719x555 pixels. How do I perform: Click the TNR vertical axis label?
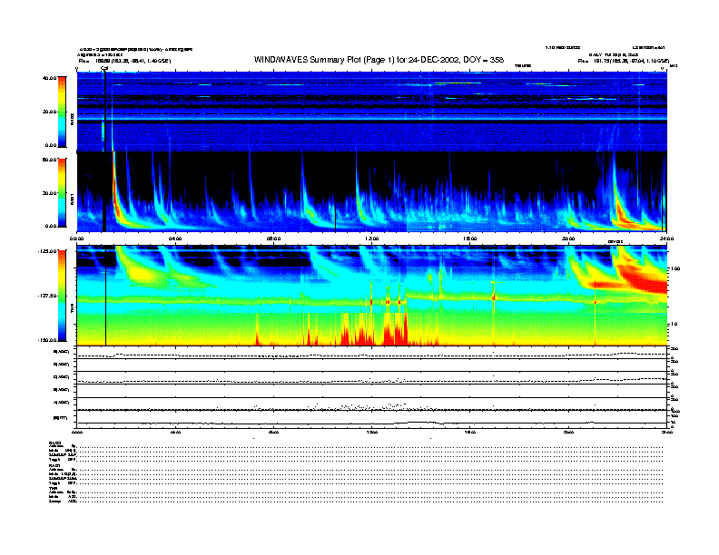point(72,310)
